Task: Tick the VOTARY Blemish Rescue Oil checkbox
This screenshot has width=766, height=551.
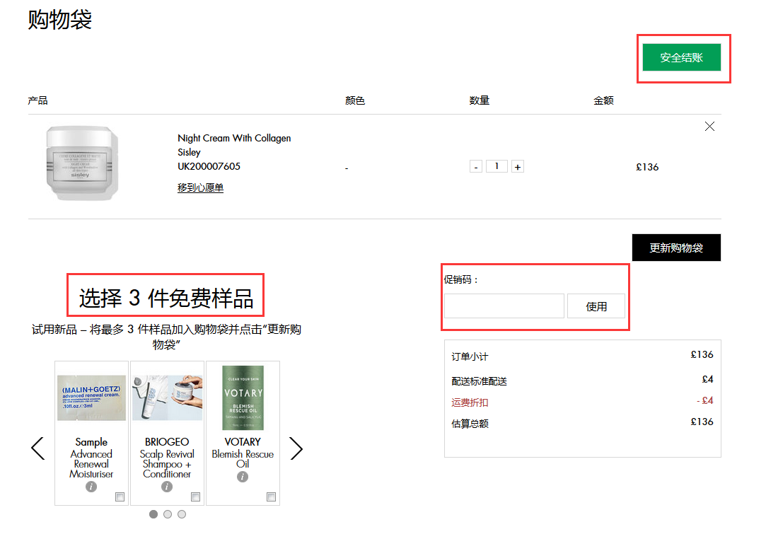Action: click(271, 497)
